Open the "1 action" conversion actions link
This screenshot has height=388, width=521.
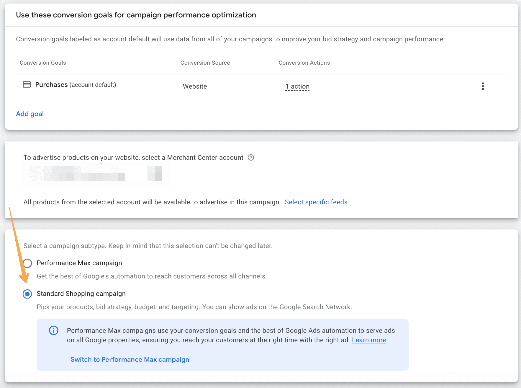(297, 87)
